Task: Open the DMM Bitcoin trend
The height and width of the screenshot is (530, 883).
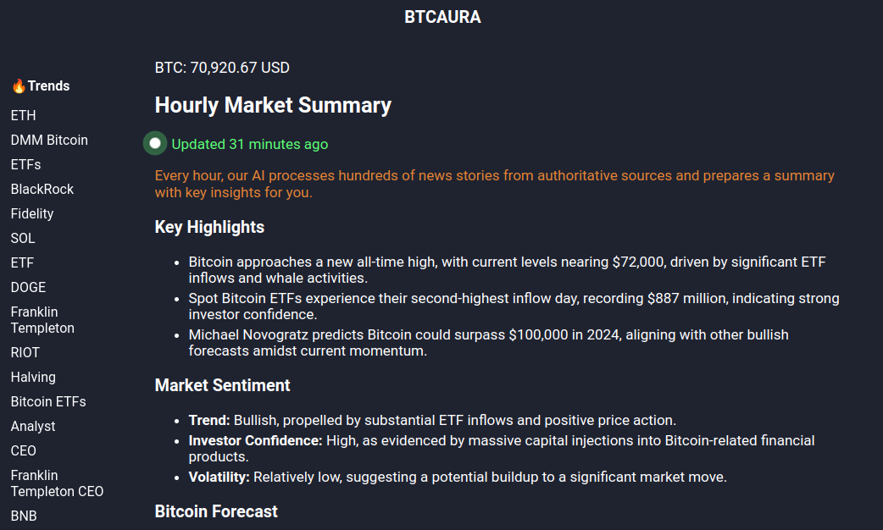Action: [49, 140]
